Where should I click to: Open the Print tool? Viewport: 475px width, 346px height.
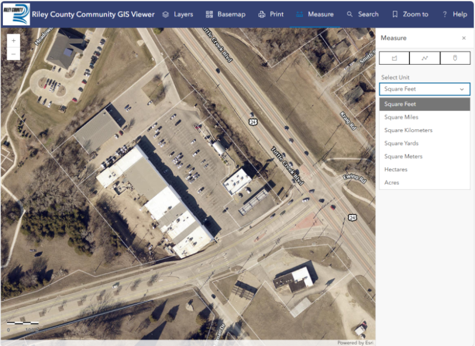coord(271,14)
